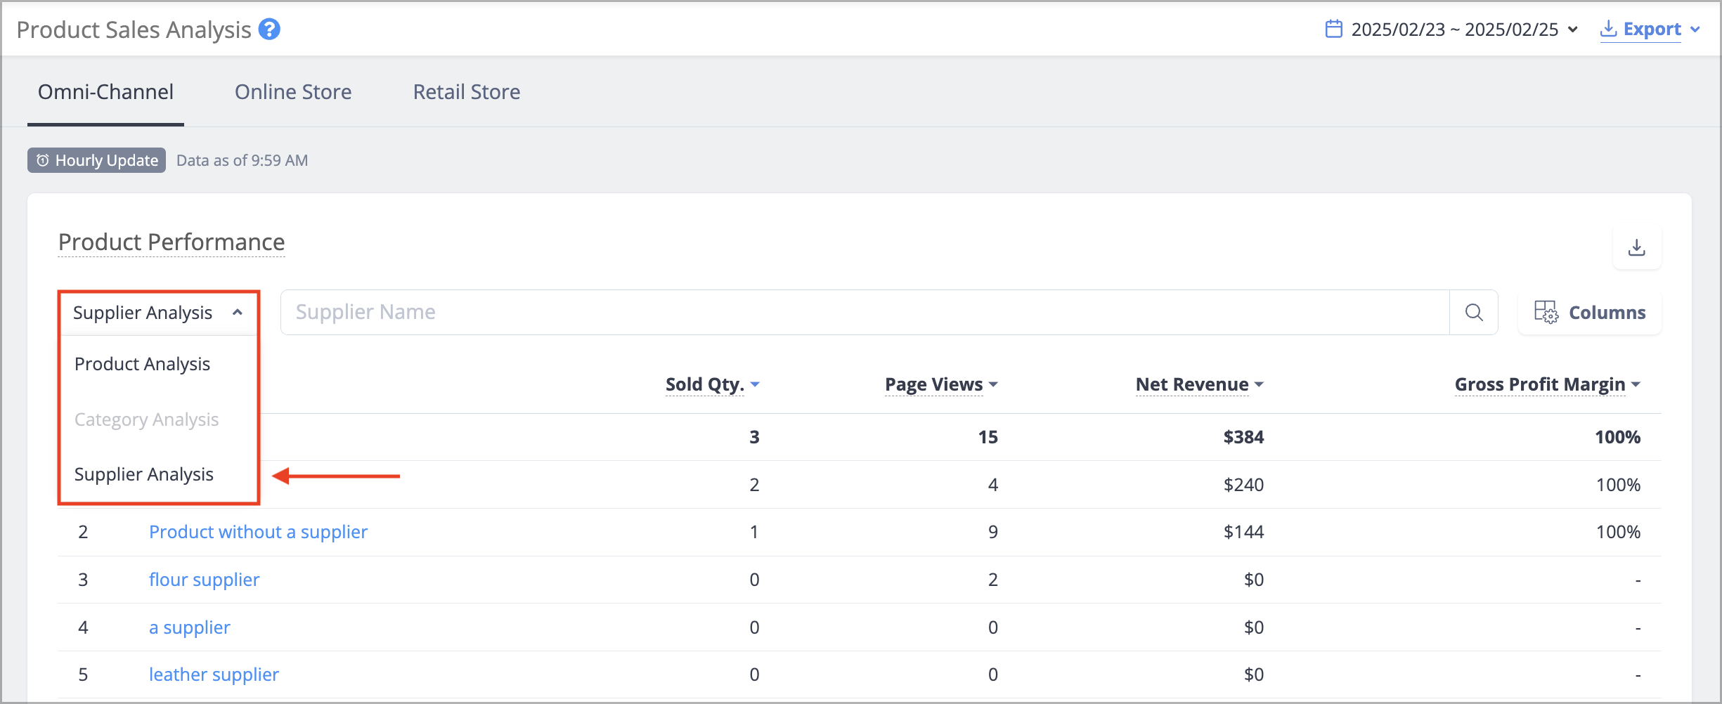Click the Columns settings icon
The image size is (1722, 704).
pyautogui.click(x=1546, y=312)
